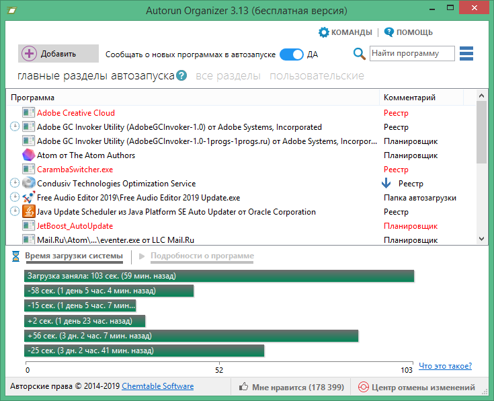Select the CarambaSwitcher.exe entry
Image resolution: width=494 pixels, height=401 pixels.
pos(75,170)
